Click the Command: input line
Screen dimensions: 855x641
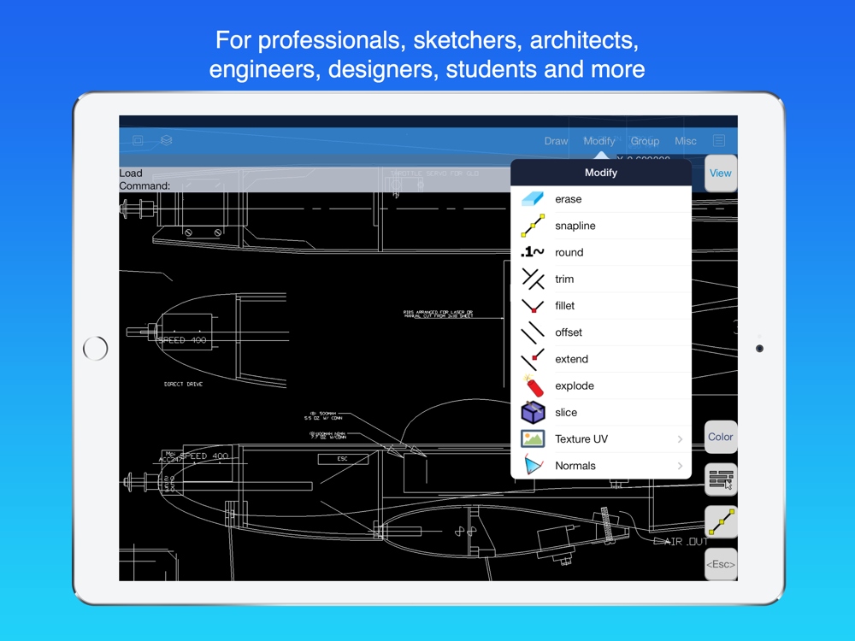[314, 185]
